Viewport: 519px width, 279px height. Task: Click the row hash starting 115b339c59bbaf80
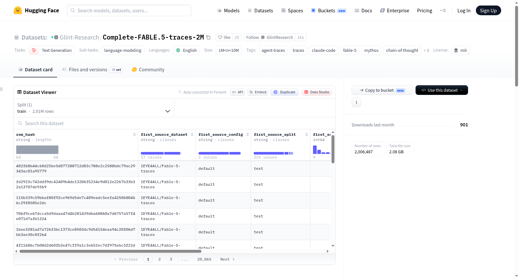pyautogui.click(x=76, y=200)
